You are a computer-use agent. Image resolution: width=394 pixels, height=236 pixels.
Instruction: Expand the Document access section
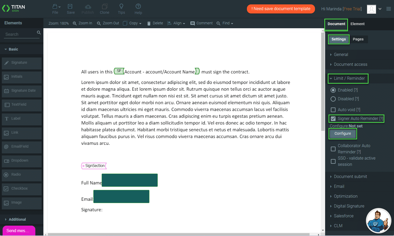click(350, 65)
